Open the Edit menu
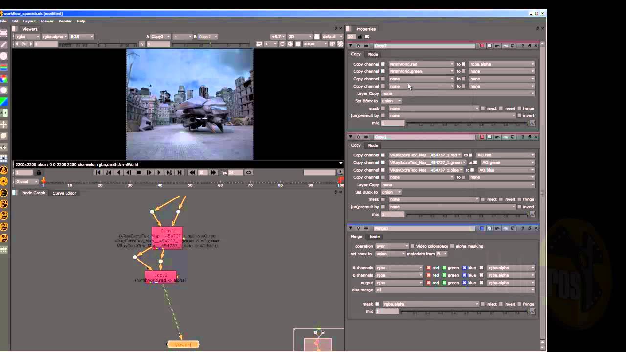The height and width of the screenshot is (352, 626). (x=15, y=21)
